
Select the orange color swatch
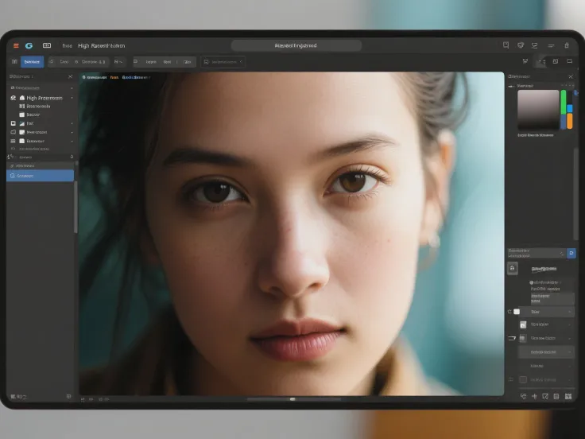pyautogui.click(x=570, y=122)
